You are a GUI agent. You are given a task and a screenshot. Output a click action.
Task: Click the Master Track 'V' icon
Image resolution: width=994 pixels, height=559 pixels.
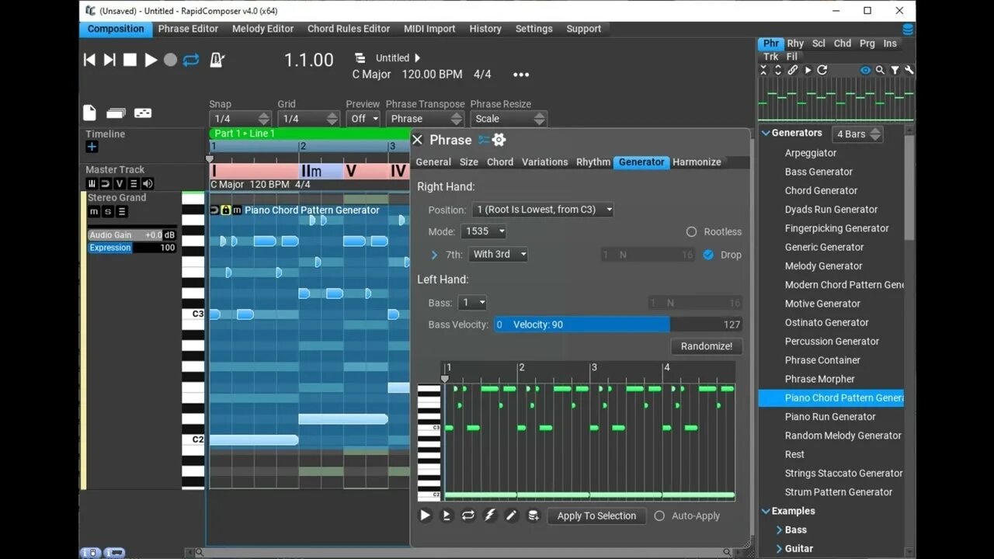click(120, 184)
